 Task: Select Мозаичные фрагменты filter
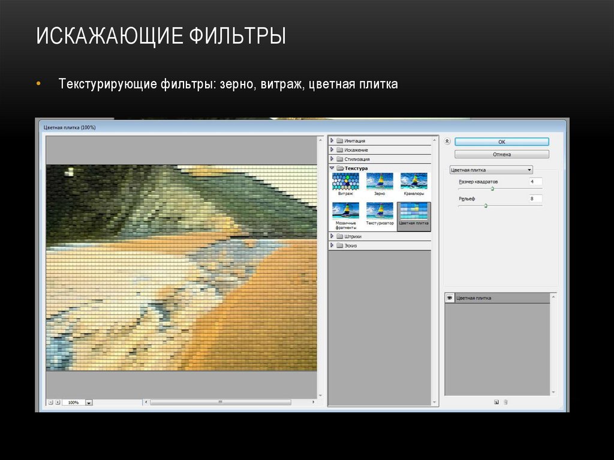[345, 211]
